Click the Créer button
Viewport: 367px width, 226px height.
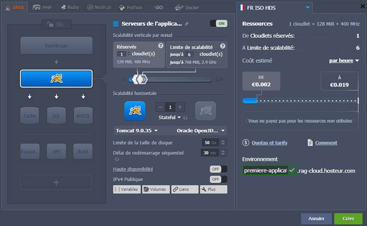coord(348,218)
